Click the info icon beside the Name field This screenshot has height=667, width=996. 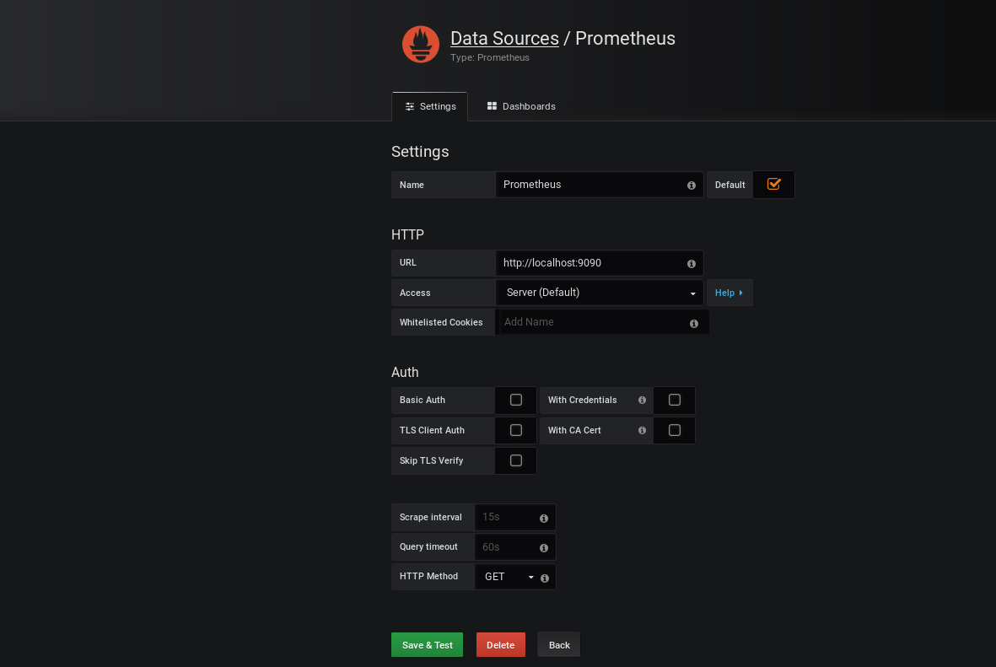tap(691, 185)
